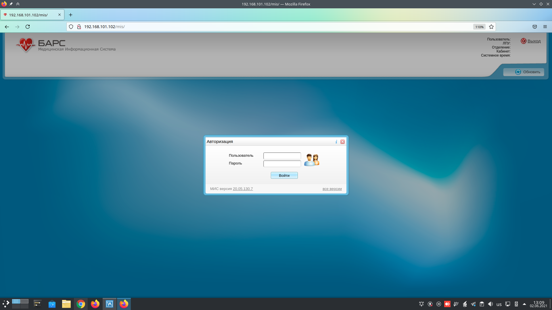Focus the Пользователь input field

pos(282,156)
